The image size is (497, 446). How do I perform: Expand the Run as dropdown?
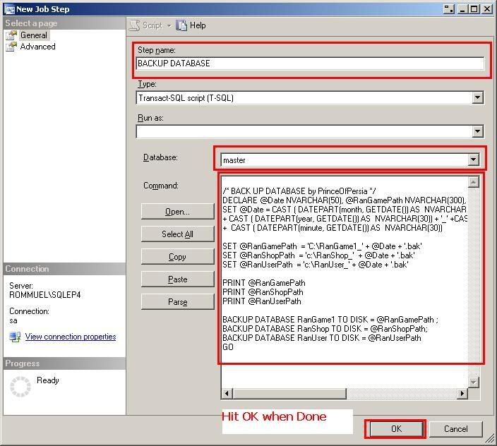(x=477, y=131)
